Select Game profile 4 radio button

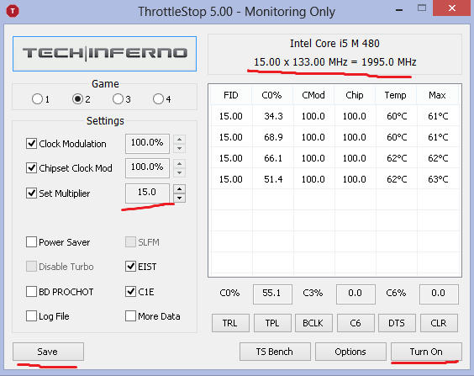[x=158, y=99]
